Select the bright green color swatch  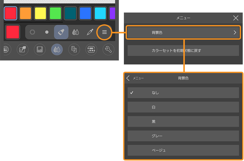tap(55, 13)
